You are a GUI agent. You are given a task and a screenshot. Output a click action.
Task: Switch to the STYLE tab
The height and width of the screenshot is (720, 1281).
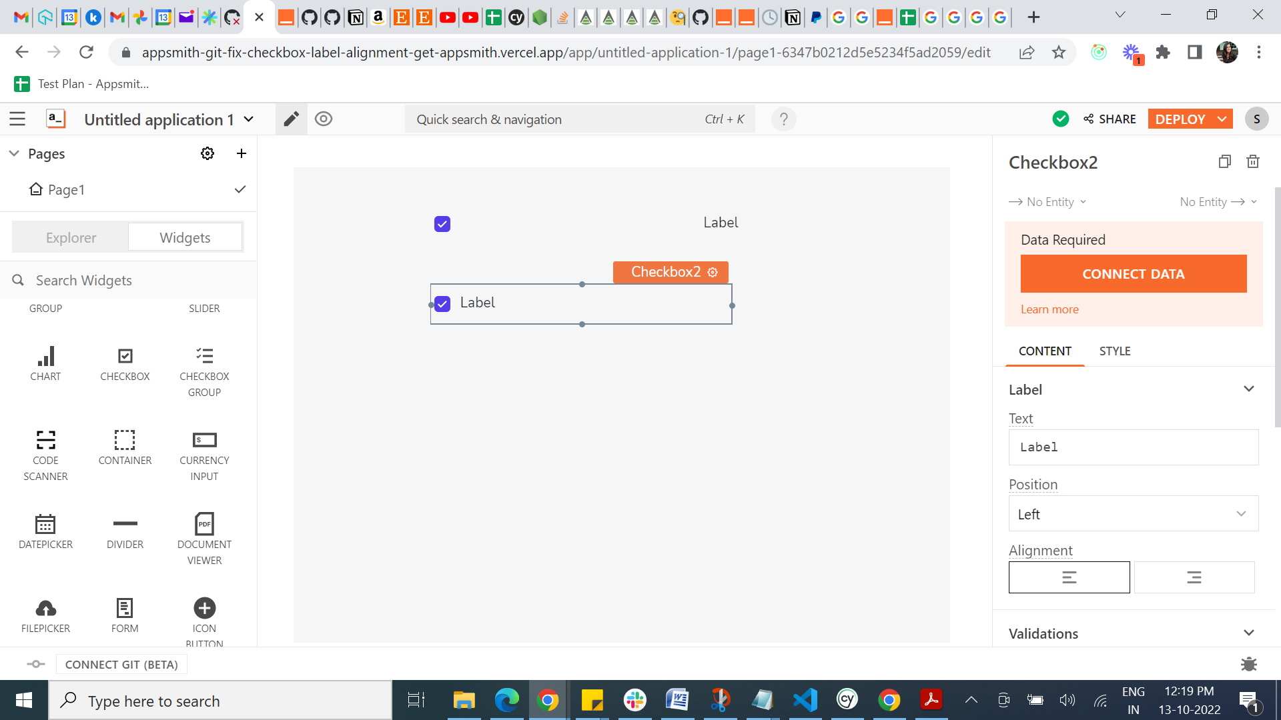click(1114, 351)
